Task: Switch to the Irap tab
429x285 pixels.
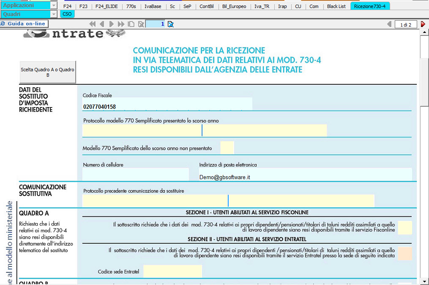Action: point(282,6)
